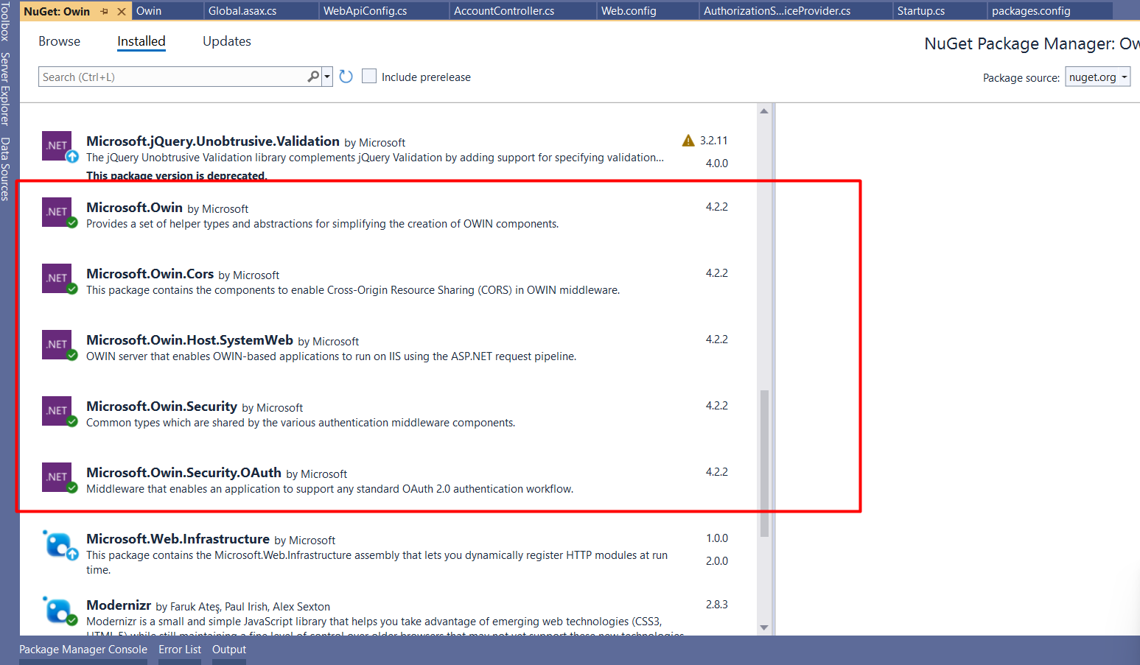Expand the Server Explorer side panel

tap(6, 88)
